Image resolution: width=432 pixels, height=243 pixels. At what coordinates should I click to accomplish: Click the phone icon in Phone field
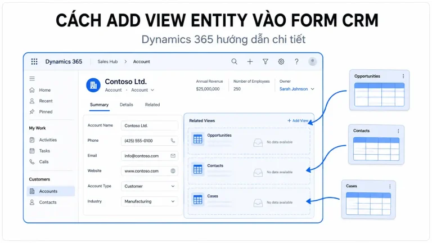(173, 141)
